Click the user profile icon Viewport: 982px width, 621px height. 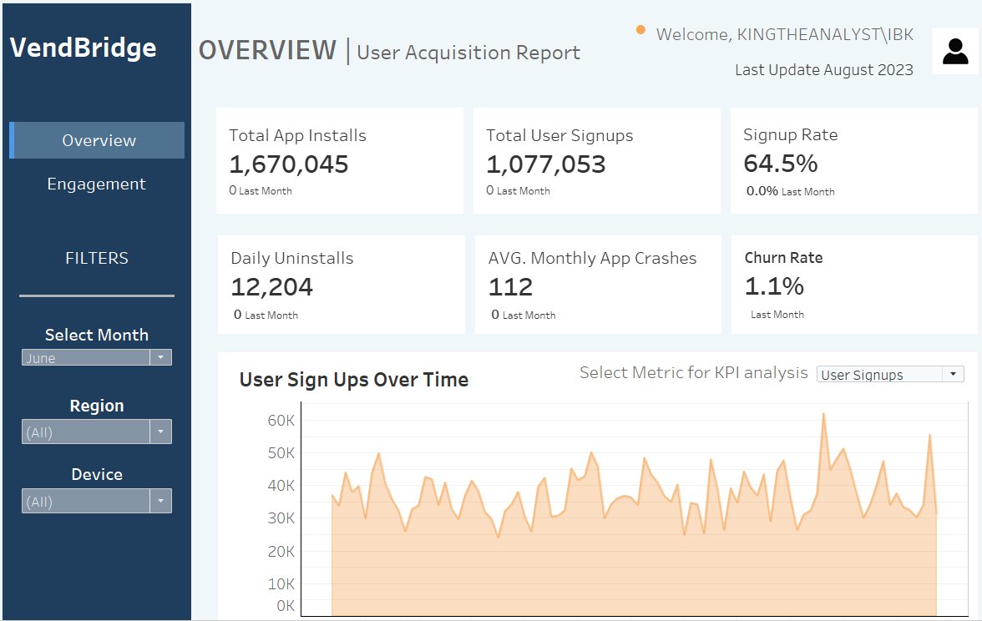tap(955, 52)
